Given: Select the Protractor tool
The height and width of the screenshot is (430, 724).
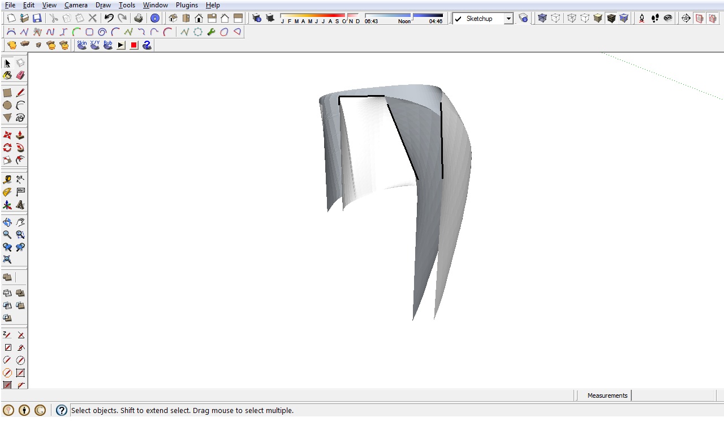Looking at the screenshot, I should 7,192.
